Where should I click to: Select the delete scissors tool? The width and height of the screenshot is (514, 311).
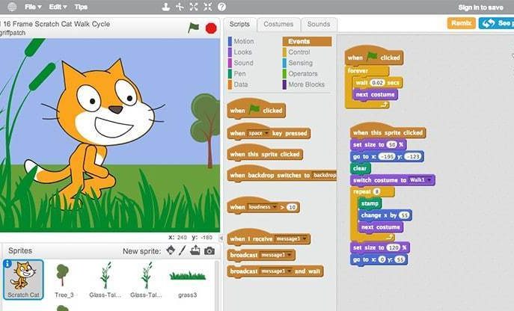[x=180, y=7]
